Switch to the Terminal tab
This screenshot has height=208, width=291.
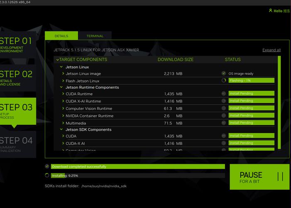coord(95,36)
